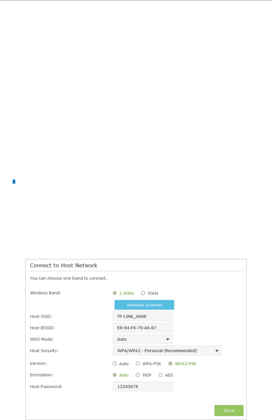
Task: Click the Wireless Scanner button
Action: [144, 305]
